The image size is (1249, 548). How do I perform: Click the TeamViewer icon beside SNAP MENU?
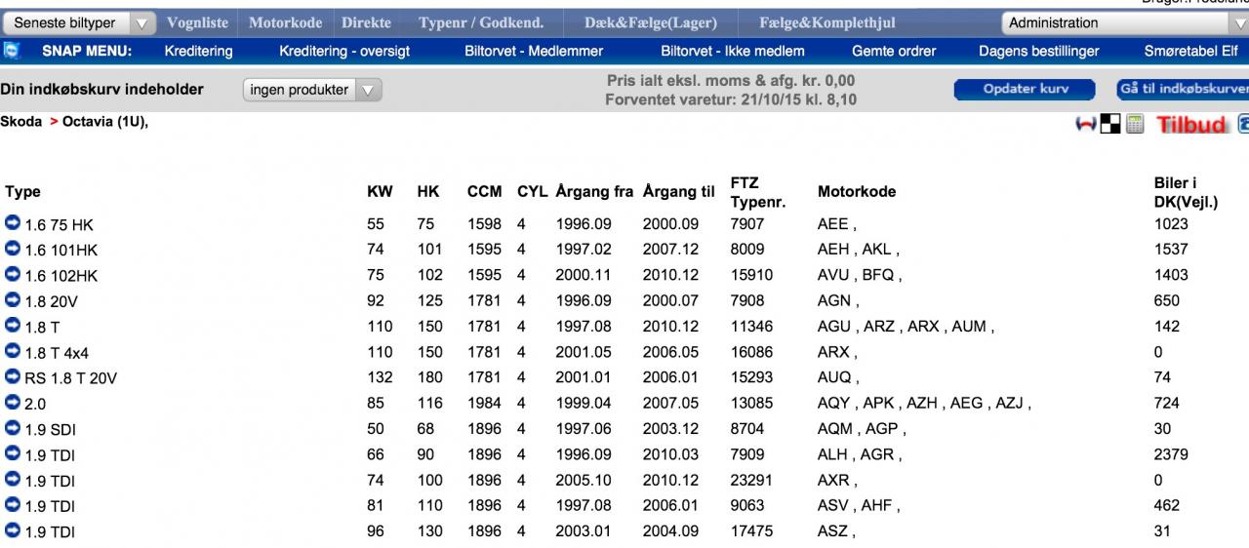(x=11, y=51)
